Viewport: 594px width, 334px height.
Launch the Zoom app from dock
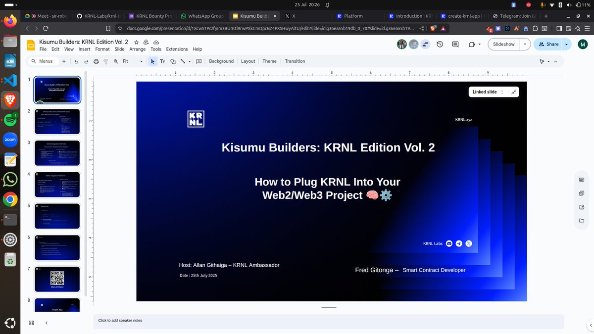10,140
